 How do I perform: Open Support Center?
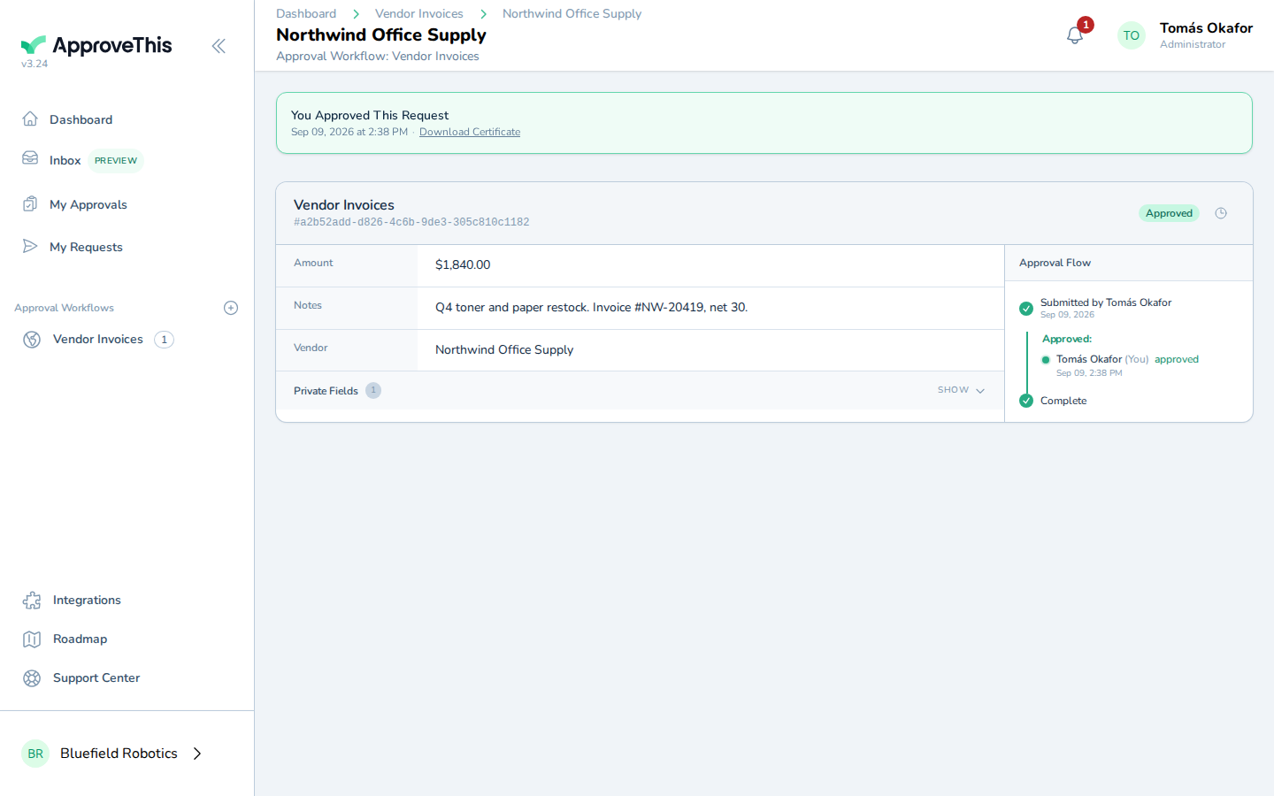(x=96, y=677)
